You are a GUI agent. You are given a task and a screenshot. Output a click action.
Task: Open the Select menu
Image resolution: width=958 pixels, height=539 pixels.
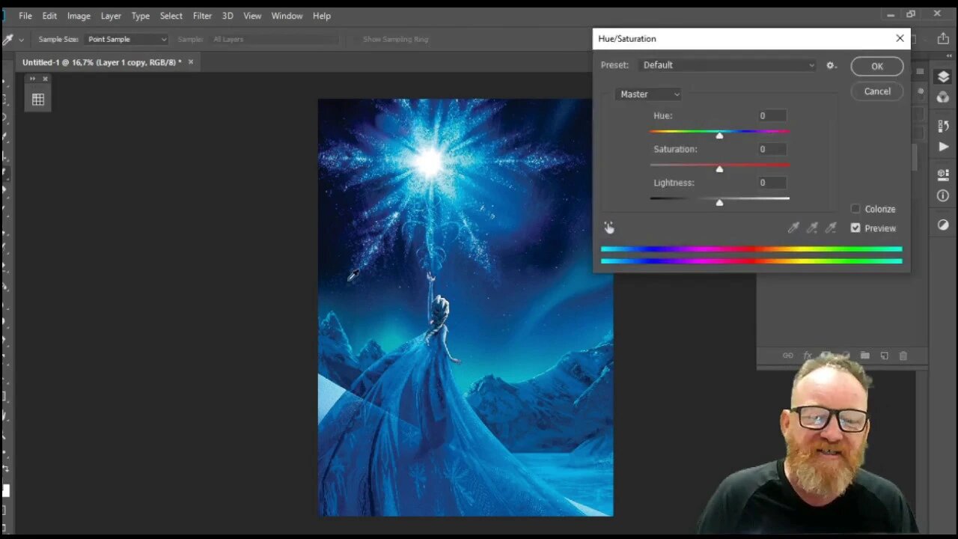171,16
